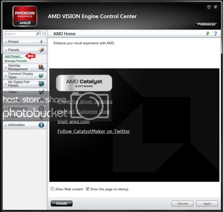Collapse the sidebar with double-arrow button

[x=45, y=34]
